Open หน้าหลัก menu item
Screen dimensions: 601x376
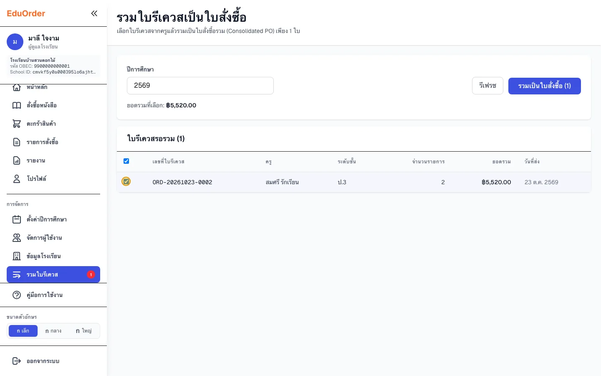(x=53, y=87)
